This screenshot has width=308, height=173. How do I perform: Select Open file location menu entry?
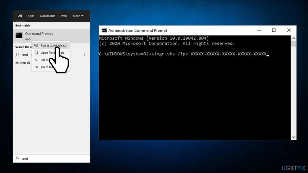(x=51, y=53)
